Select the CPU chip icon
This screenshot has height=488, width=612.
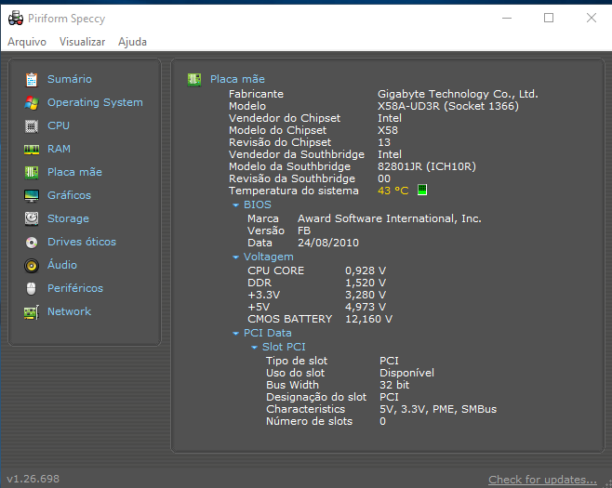[32, 125]
